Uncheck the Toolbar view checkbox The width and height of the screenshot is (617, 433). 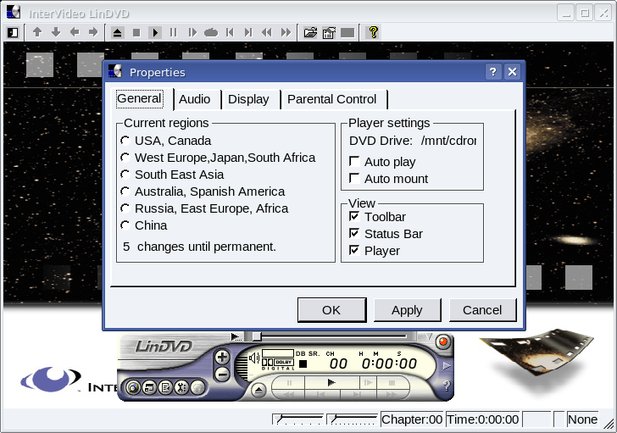354,216
